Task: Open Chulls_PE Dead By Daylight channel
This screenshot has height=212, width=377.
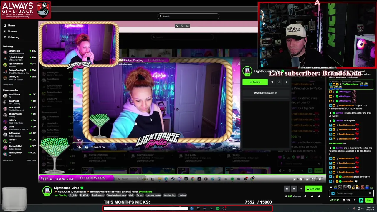Action: (19, 78)
